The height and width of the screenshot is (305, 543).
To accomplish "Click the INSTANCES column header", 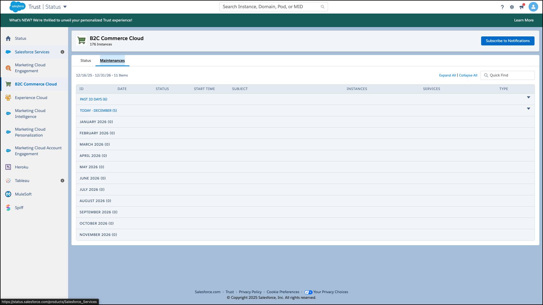I will [357, 89].
